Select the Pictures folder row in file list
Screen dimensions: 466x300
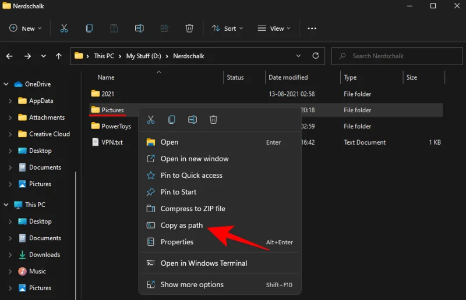tap(266, 110)
